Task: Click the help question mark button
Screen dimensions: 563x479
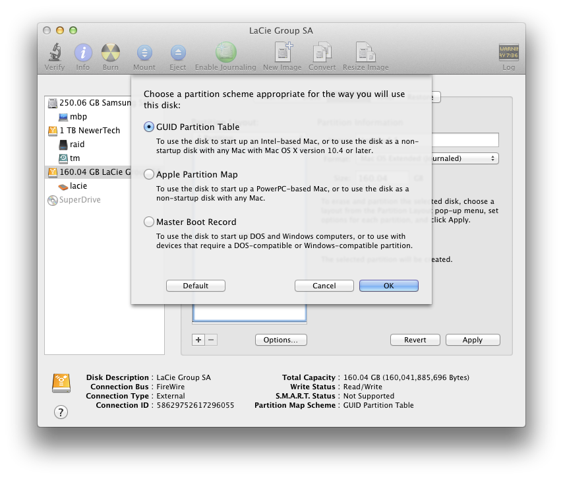Action: coord(61,412)
